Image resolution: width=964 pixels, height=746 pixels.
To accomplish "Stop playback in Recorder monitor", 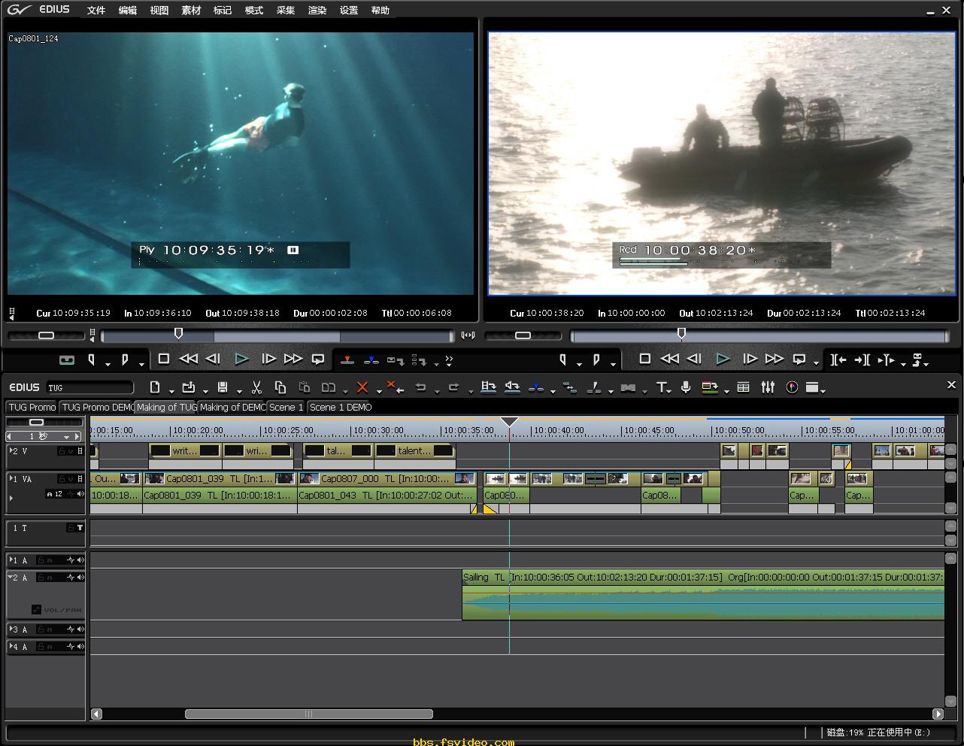I will pos(644,359).
